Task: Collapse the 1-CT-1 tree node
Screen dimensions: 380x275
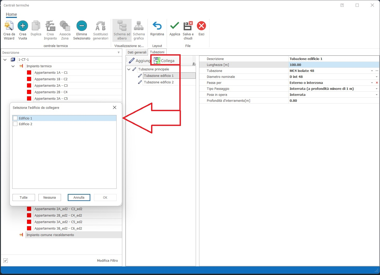Action: coord(5,60)
